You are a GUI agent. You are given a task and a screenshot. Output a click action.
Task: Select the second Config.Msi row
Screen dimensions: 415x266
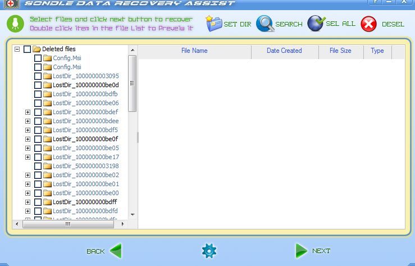click(x=67, y=67)
